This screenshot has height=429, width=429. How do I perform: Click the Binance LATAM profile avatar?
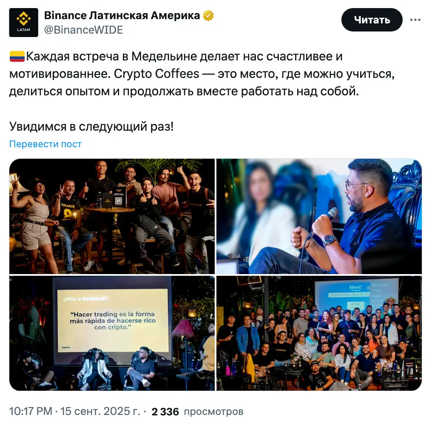[x=23, y=23]
